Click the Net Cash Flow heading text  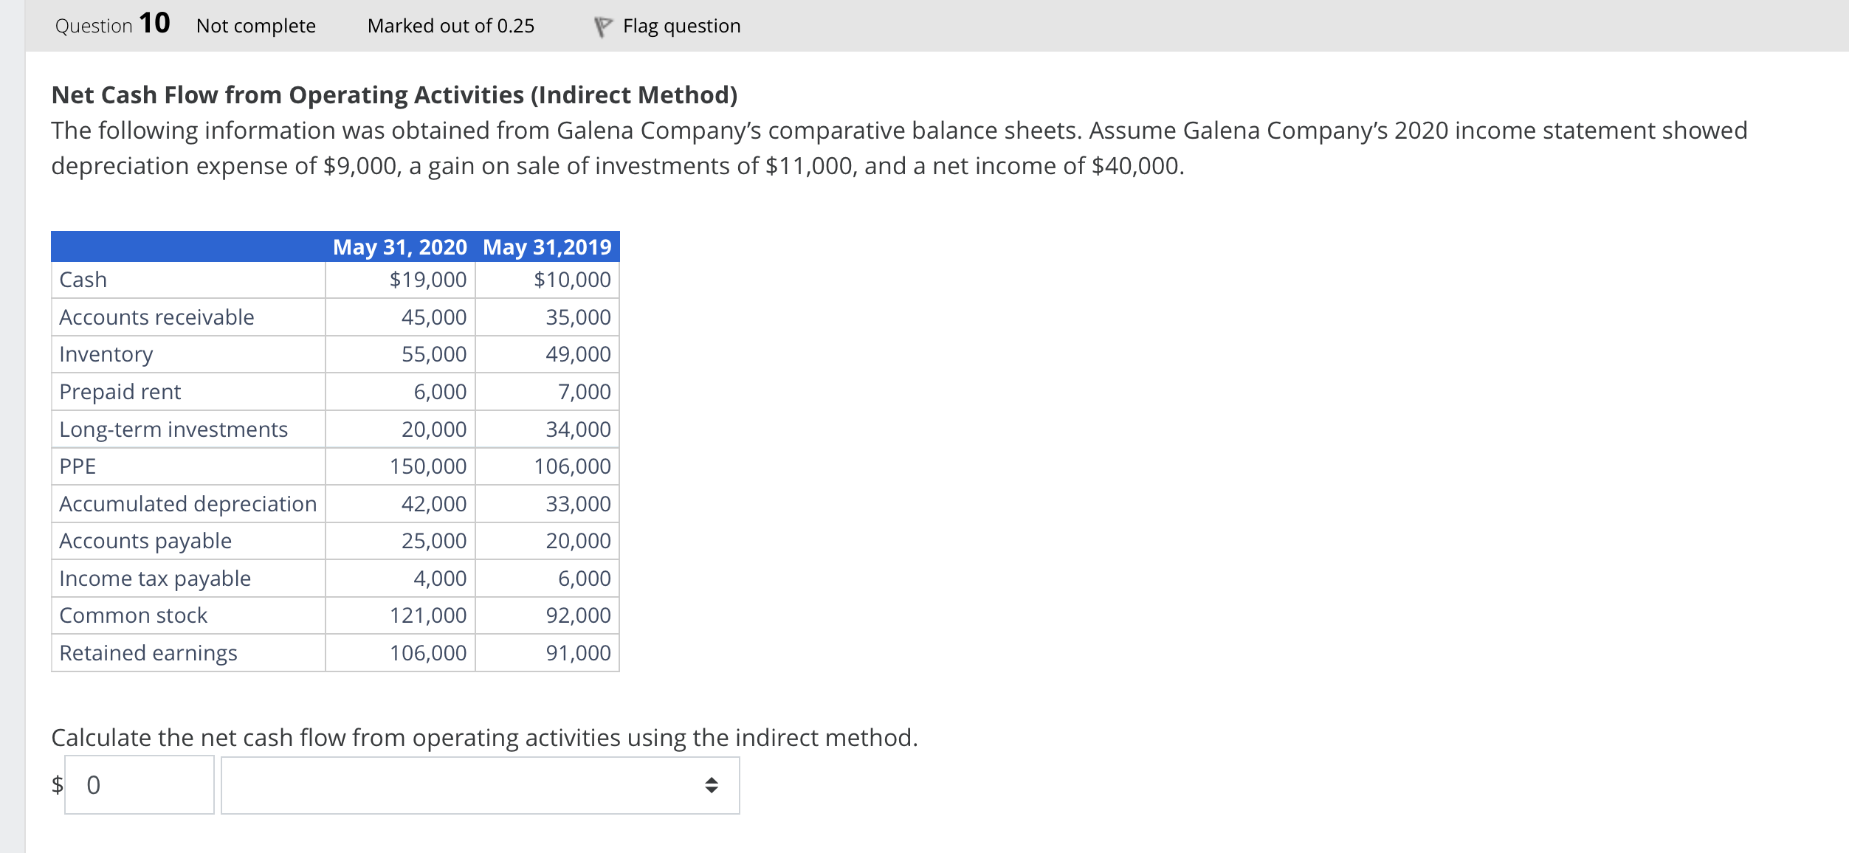[394, 94]
